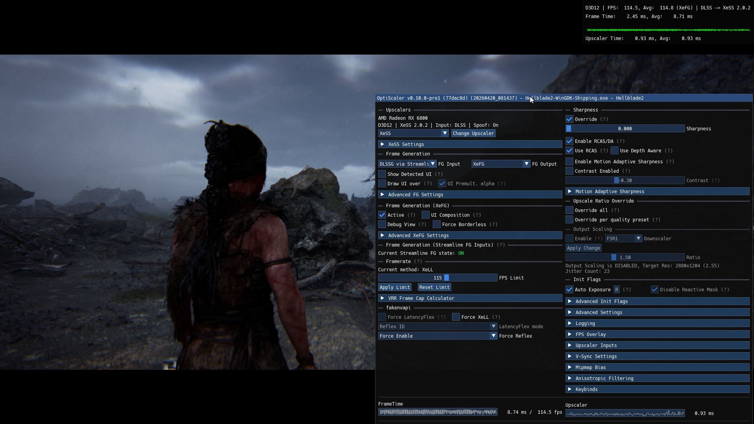Click the R button beside Auto Exposure

(x=617, y=290)
